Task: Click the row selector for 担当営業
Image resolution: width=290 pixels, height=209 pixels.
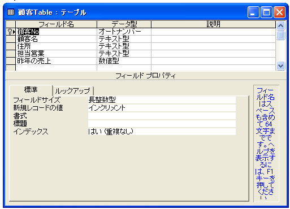Action: point(11,54)
